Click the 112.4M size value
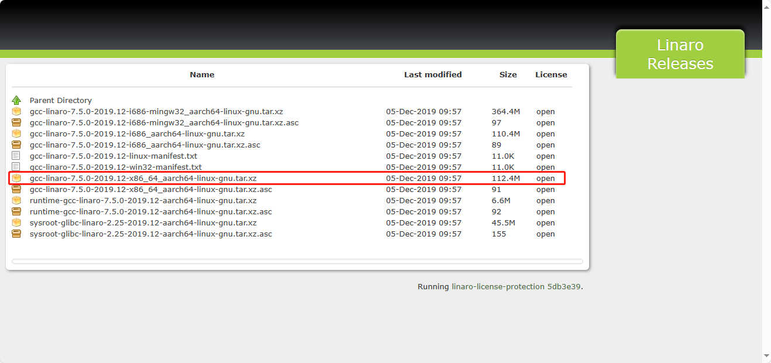 506,178
